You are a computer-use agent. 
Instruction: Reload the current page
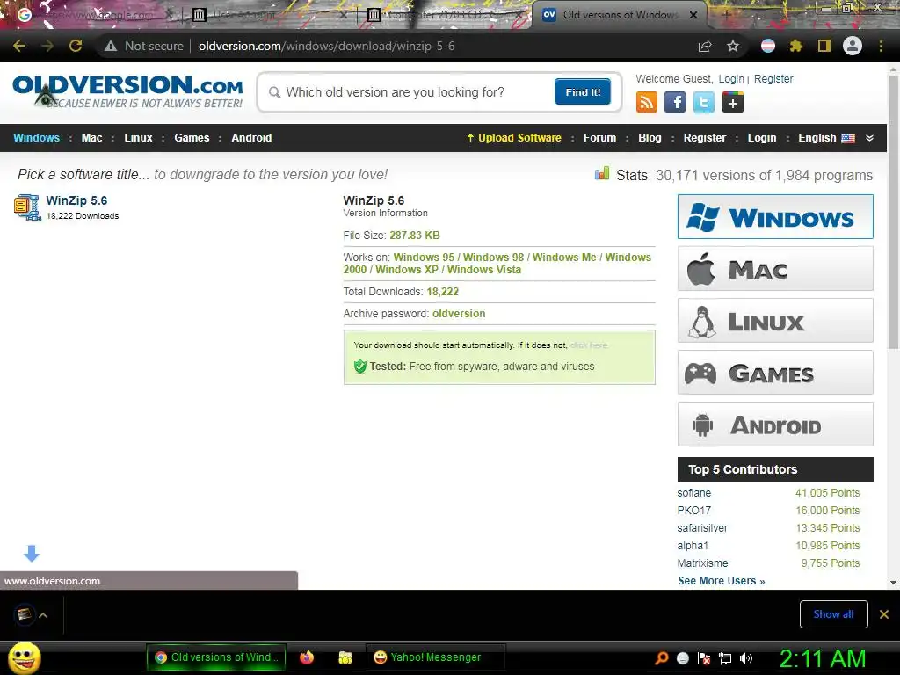click(76, 46)
